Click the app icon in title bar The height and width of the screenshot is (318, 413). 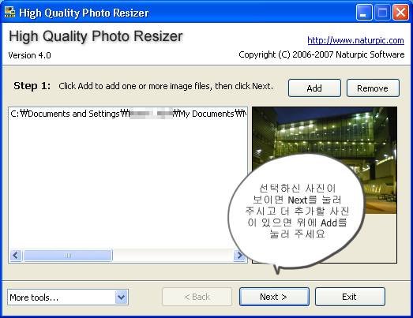pos(10,13)
